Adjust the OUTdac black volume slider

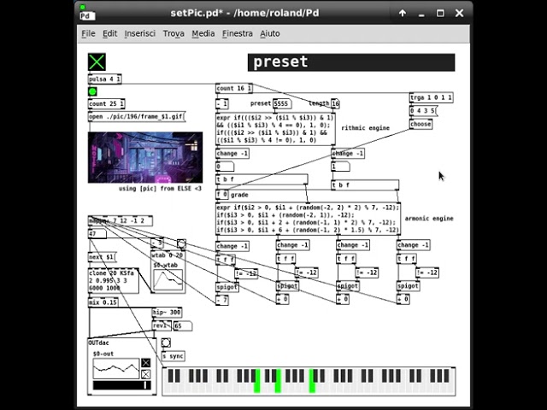[122, 385]
